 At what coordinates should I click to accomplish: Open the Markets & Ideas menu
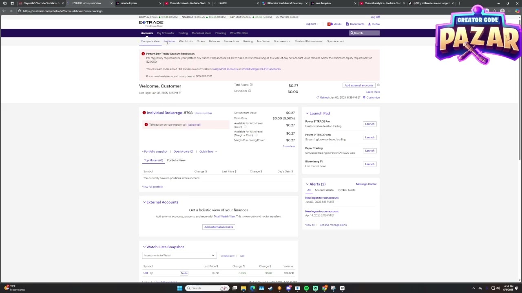pyautogui.click(x=201, y=33)
